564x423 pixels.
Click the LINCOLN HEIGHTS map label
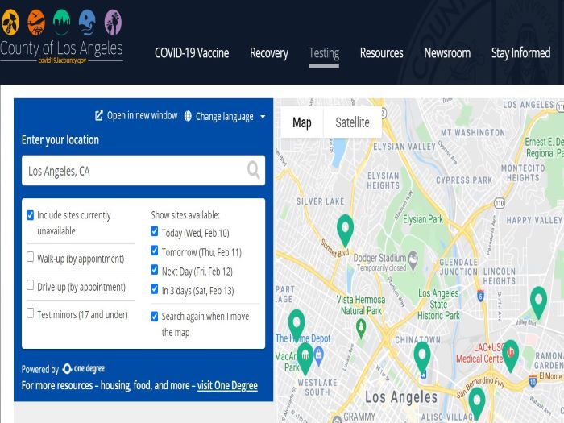click(x=500, y=276)
